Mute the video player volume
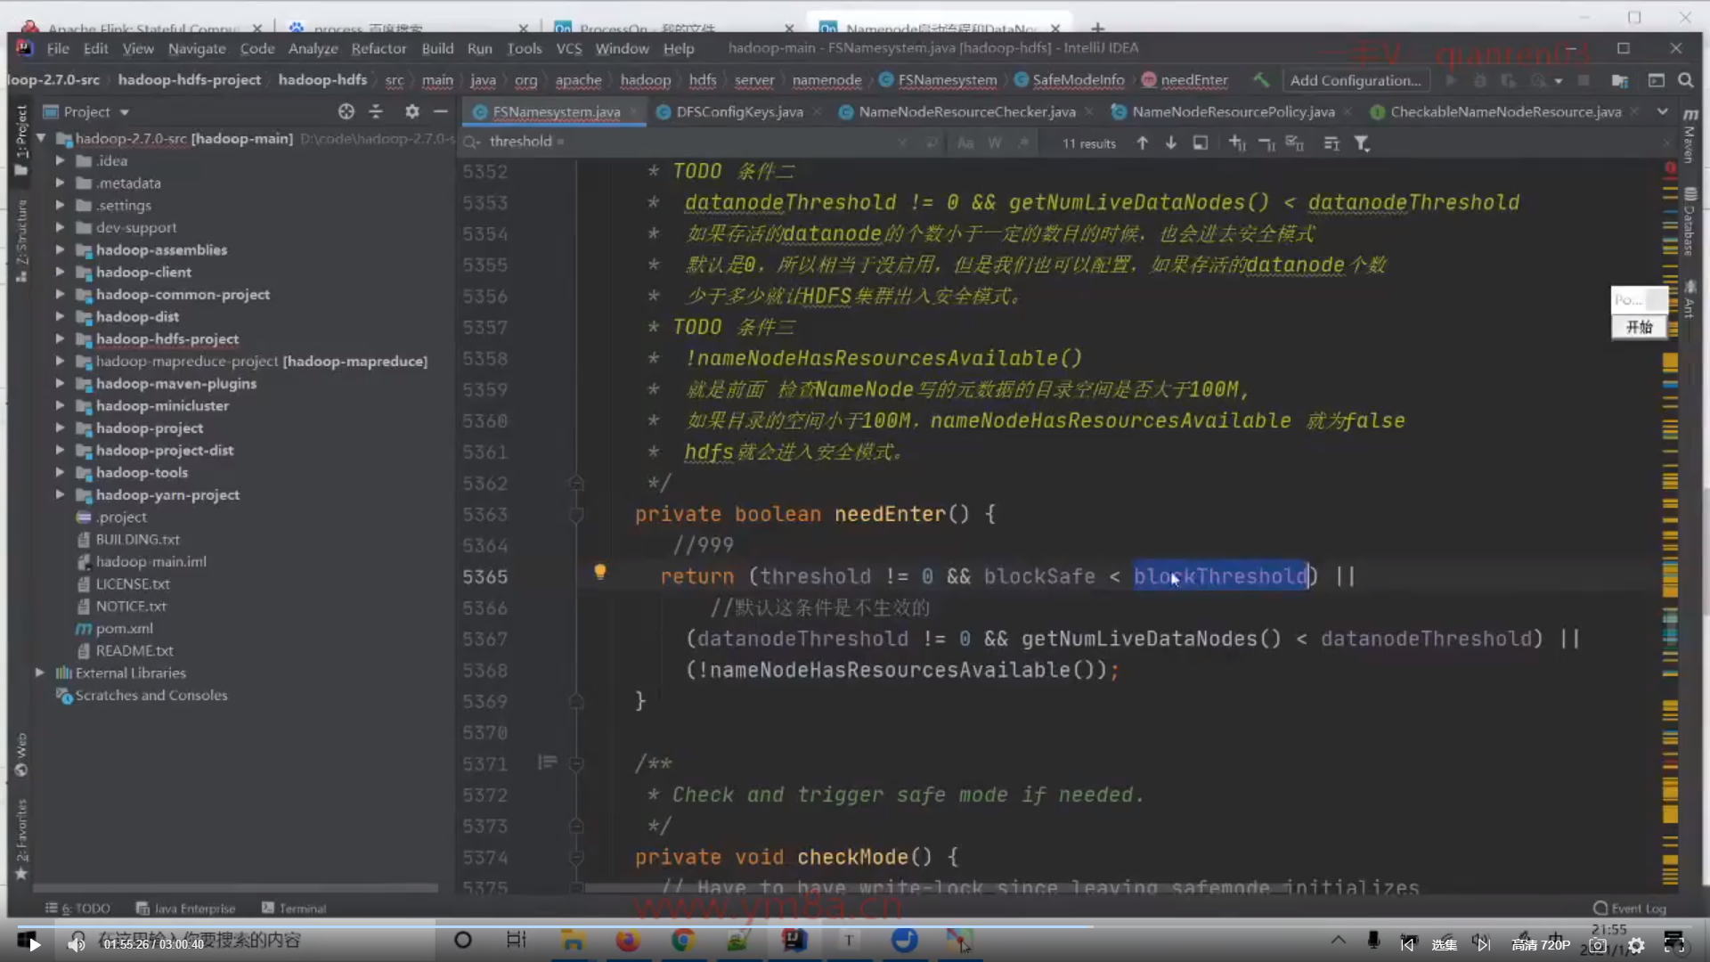1710x962 pixels. pyautogui.click(x=77, y=943)
